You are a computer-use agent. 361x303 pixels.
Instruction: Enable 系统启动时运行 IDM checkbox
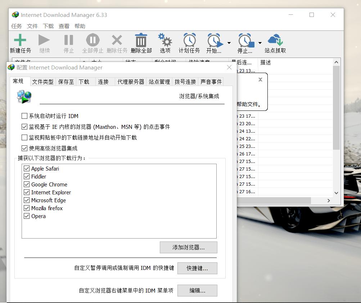(x=25, y=116)
